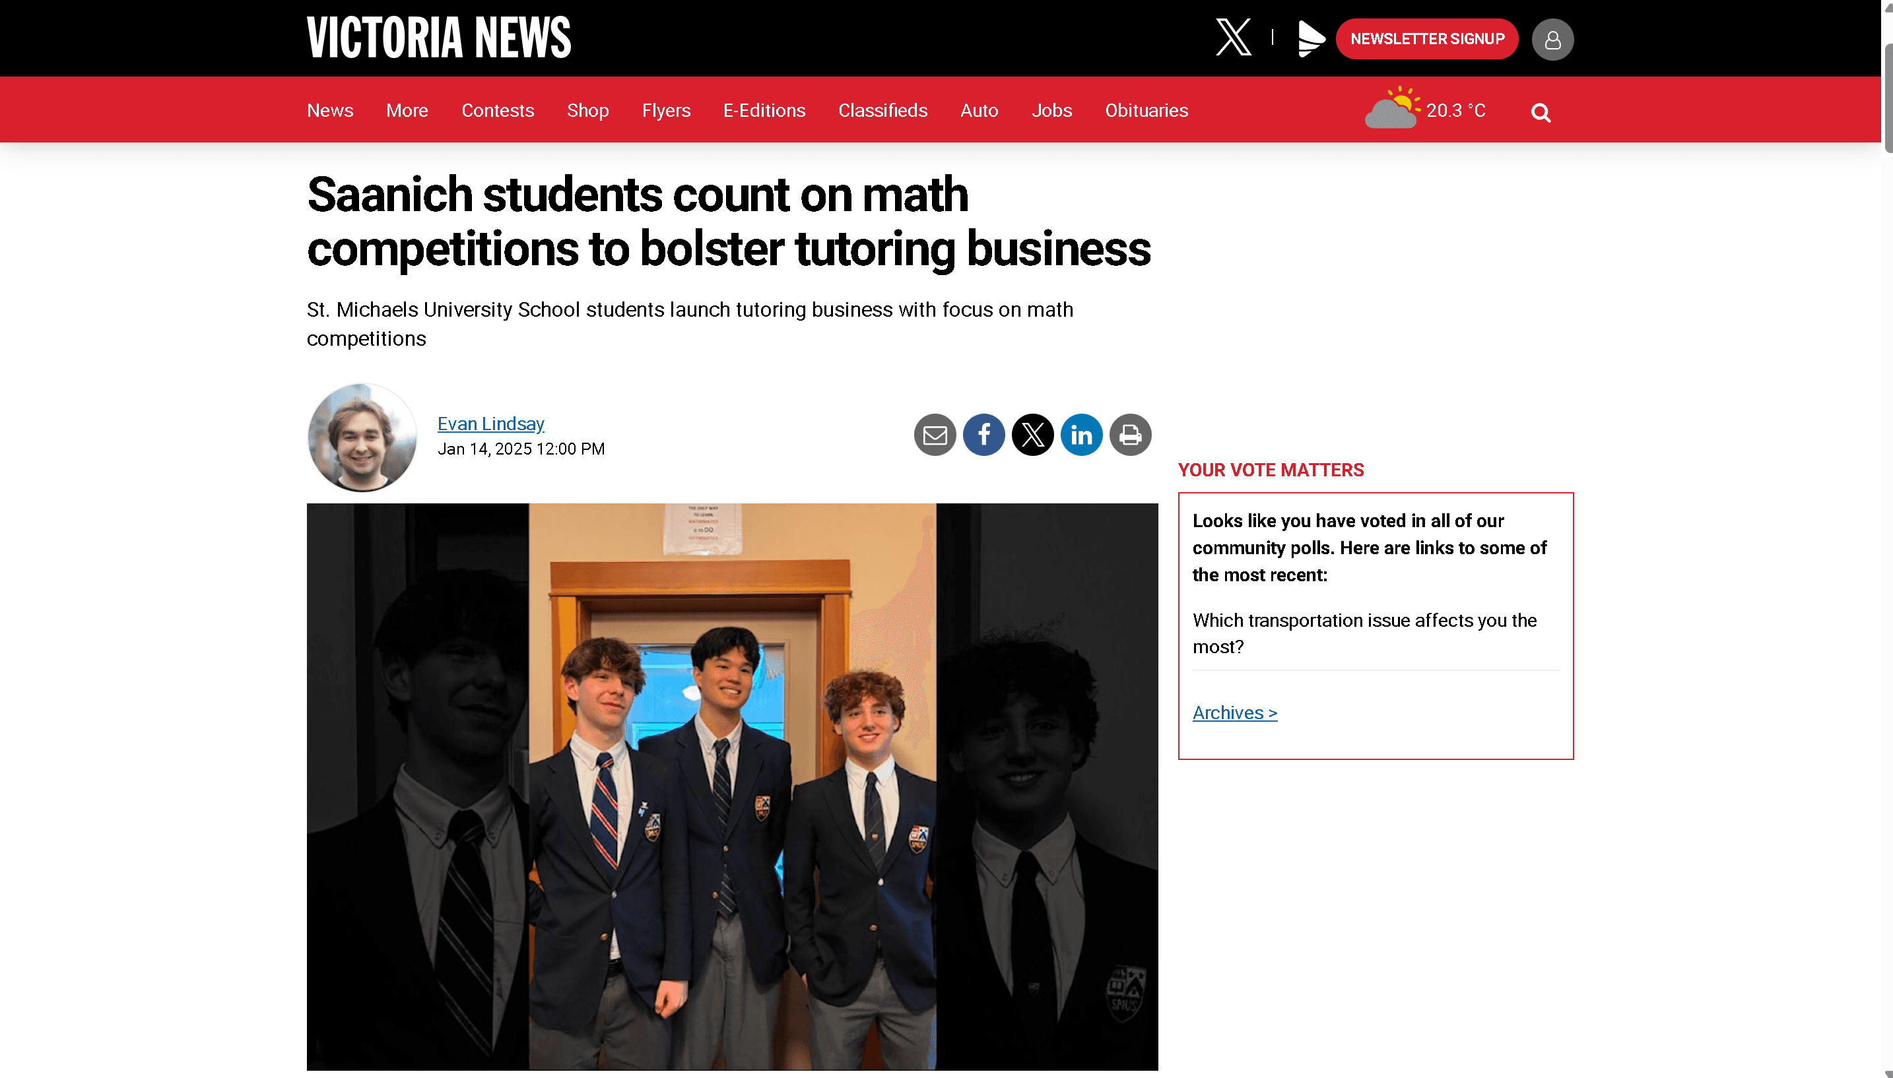Screen dimensions: 1893x1078
Task: Open author Evan Lindsay's page
Action: pyautogui.click(x=490, y=424)
